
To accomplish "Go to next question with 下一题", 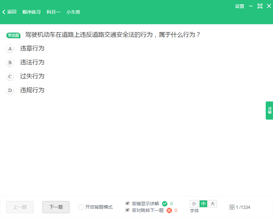I will pyautogui.click(x=56, y=207).
